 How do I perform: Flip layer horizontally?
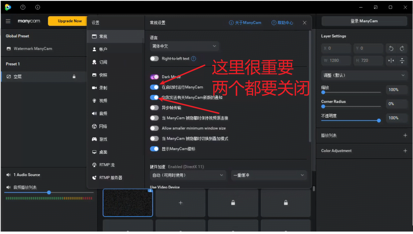tap(391, 61)
